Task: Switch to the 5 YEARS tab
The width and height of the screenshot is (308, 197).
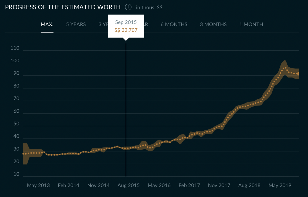Action: (76, 24)
